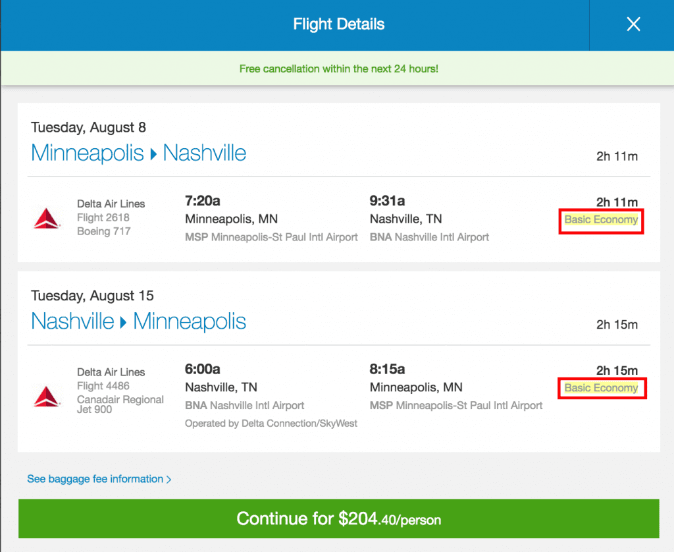Click the arrow between Nashville and Minneapolis
This screenshot has height=552, width=674.
click(x=123, y=322)
